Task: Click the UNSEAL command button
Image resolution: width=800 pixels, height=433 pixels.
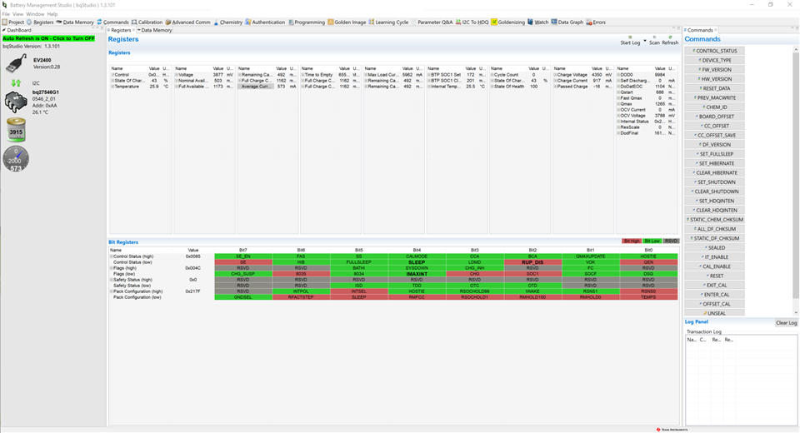Action: [714, 313]
